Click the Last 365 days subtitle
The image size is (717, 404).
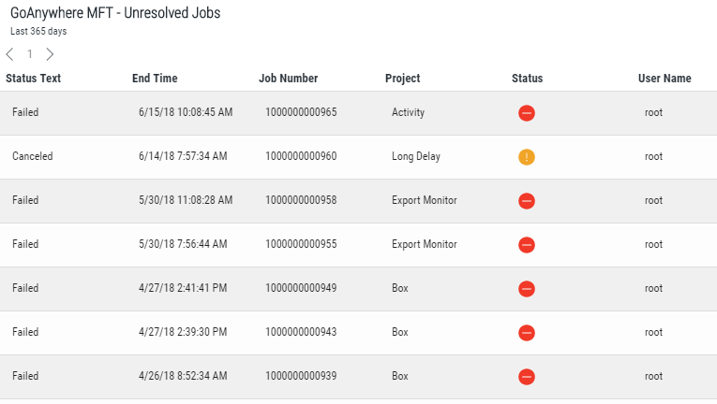(x=38, y=32)
